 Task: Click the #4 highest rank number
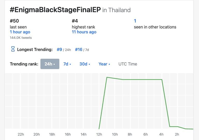coord(75,21)
